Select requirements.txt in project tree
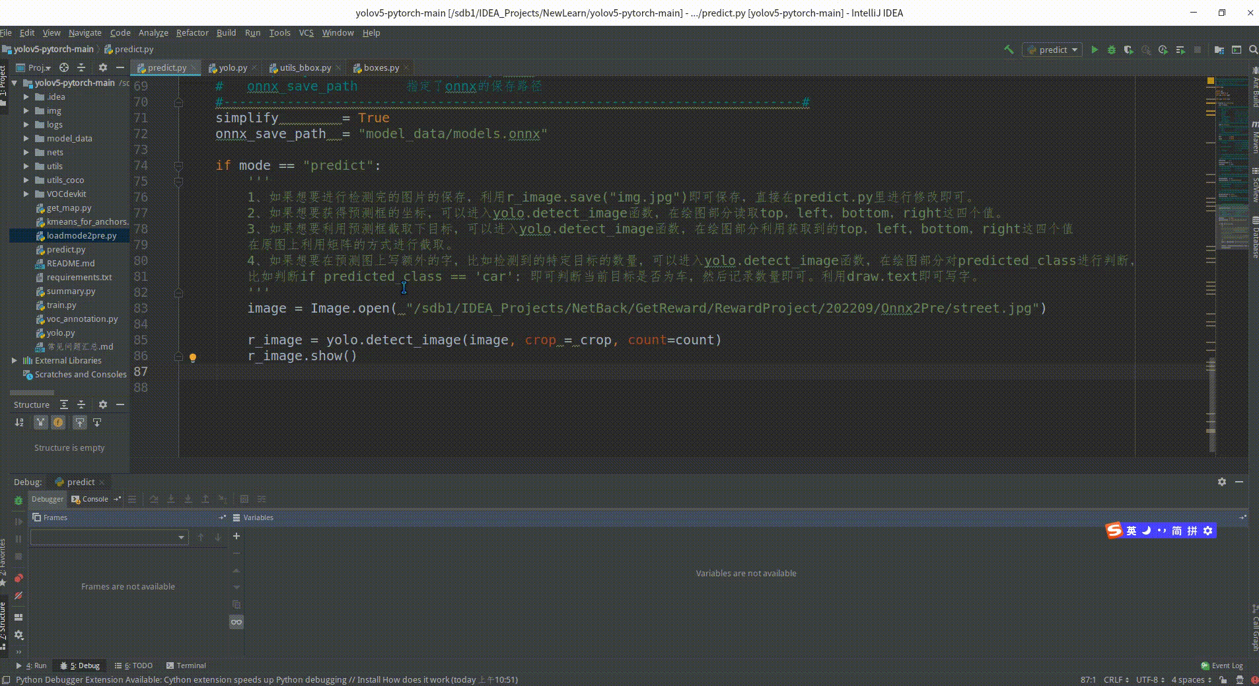1259x686 pixels. pos(79,277)
